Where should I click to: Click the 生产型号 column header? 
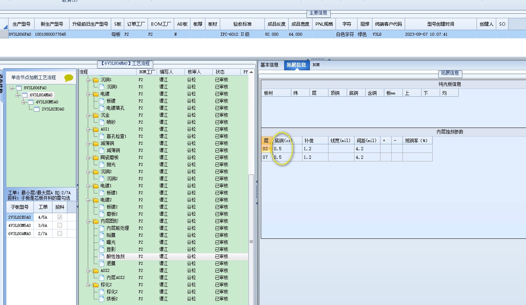21,24
